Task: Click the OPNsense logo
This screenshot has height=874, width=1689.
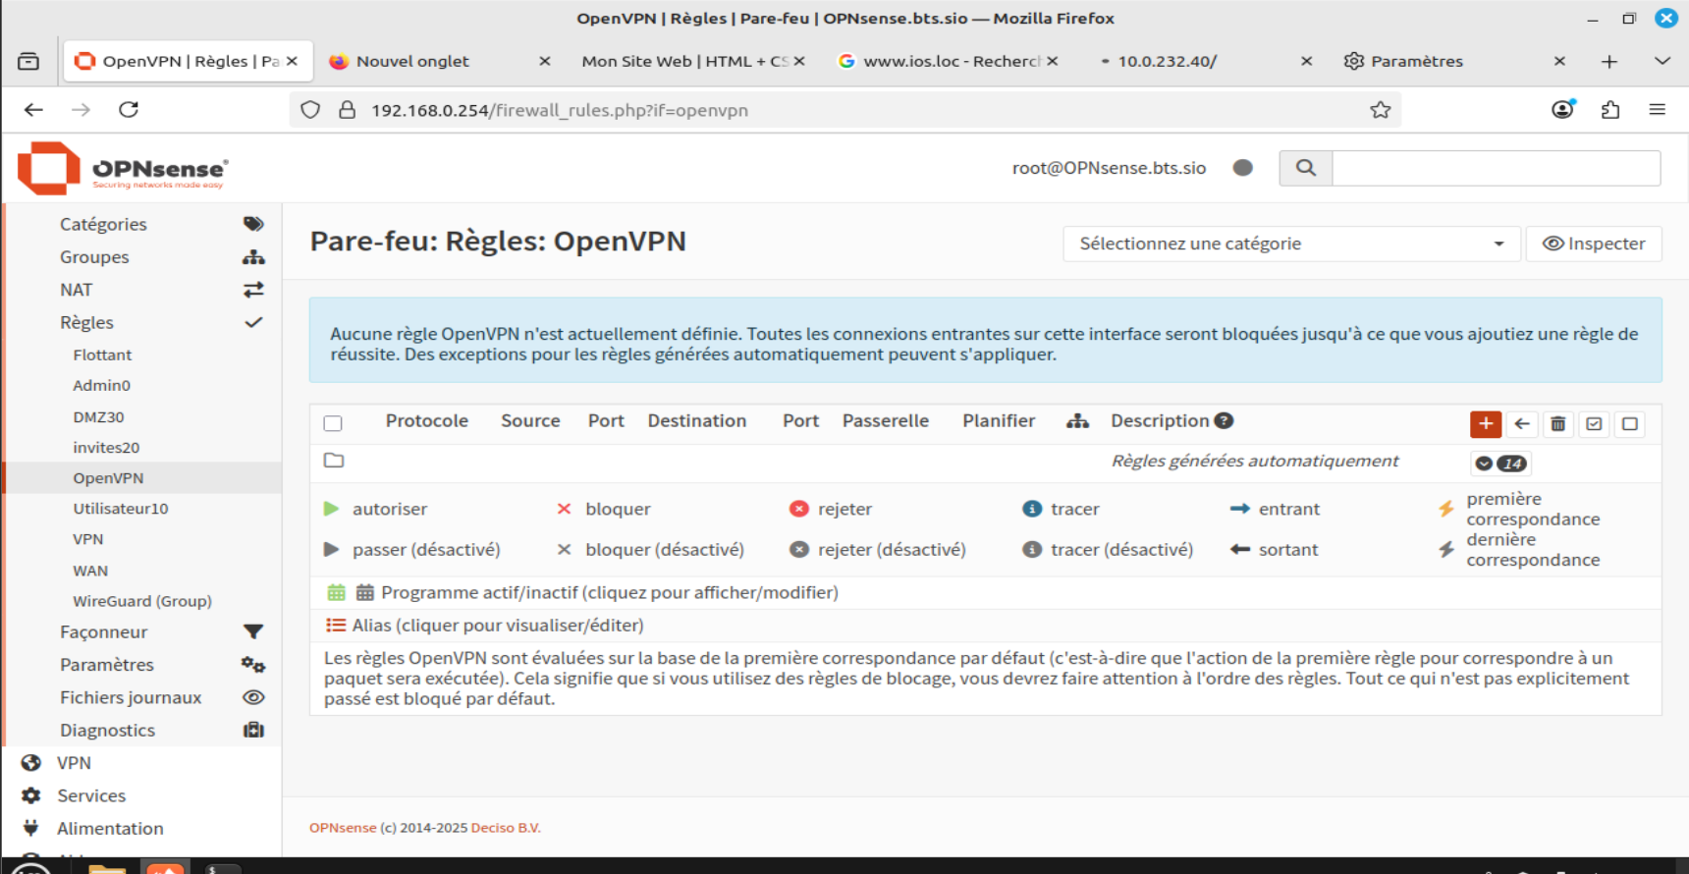Action: click(123, 168)
